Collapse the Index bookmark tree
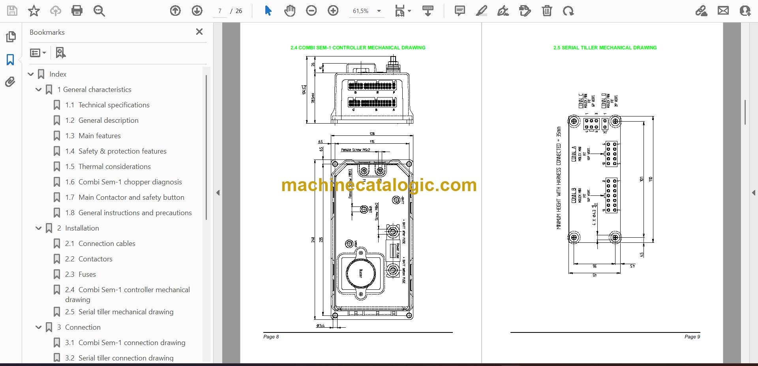Screen dimensions: 758x366 31,74
